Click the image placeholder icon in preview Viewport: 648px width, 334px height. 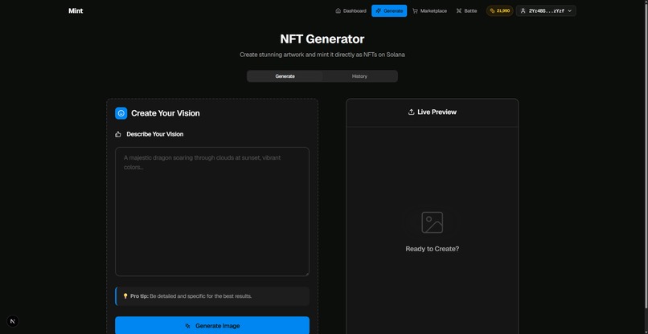[433, 222]
